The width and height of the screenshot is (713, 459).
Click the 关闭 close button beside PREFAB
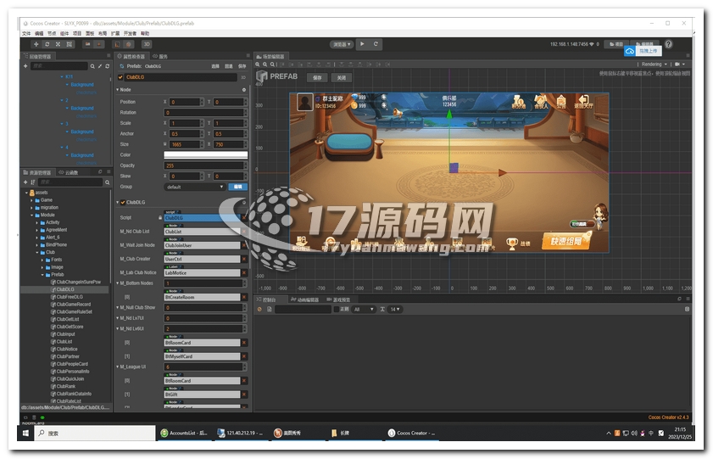(x=342, y=78)
